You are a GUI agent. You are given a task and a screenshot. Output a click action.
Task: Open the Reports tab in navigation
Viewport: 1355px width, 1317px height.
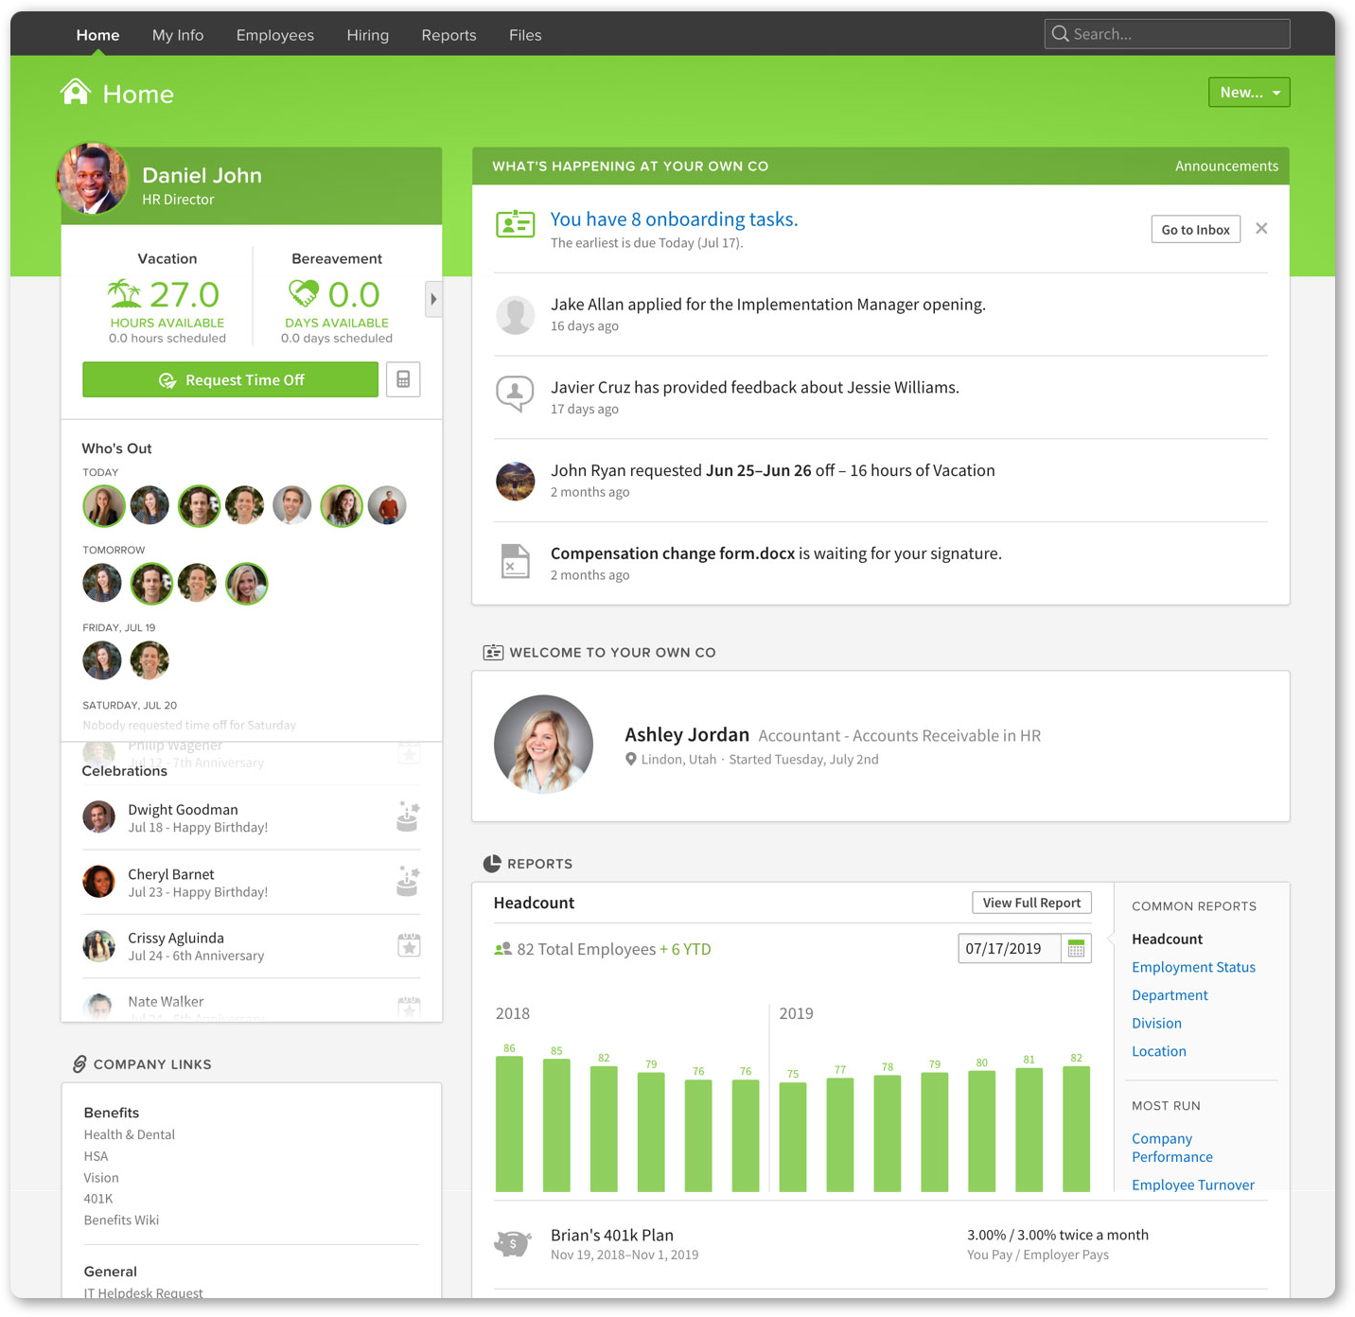[x=449, y=35]
